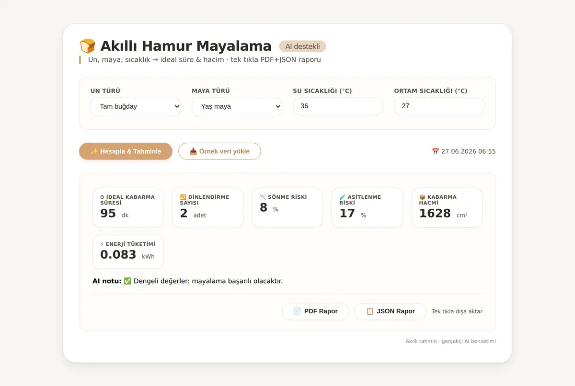Click the UN TÜRÜ label
The width and height of the screenshot is (575, 386).
pyautogui.click(x=105, y=91)
